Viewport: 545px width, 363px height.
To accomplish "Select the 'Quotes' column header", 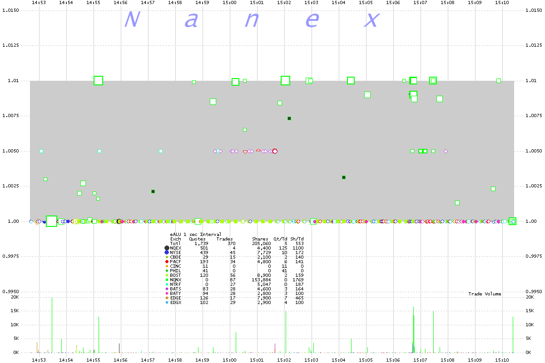I will click(198, 239).
